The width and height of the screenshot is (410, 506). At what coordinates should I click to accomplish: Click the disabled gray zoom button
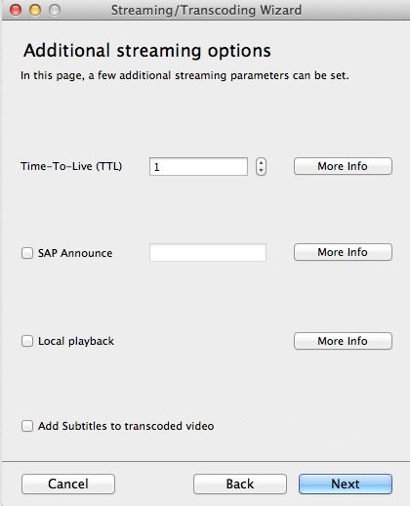click(x=55, y=10)
